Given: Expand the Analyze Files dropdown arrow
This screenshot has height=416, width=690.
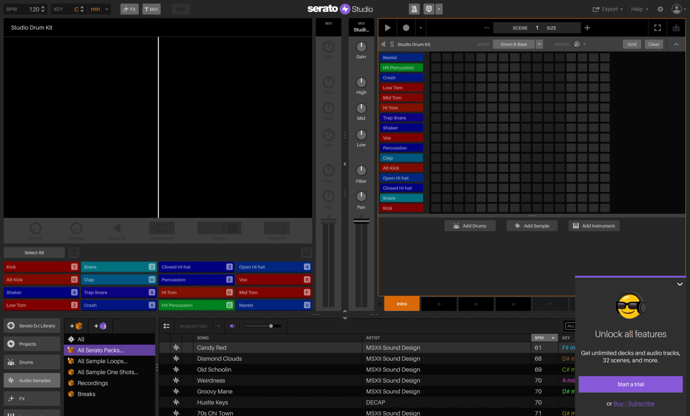Looking at the screenshot, I should tap(218, 326).
